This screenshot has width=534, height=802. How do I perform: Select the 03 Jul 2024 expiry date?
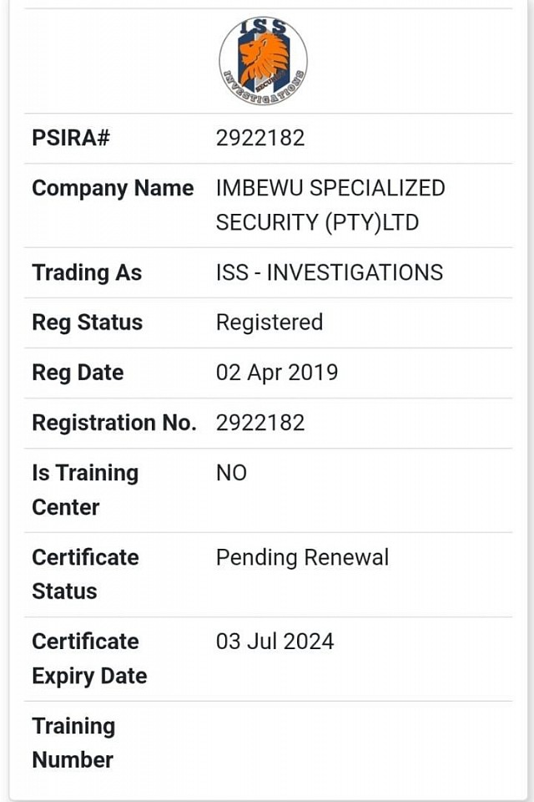click(x=275, y=642)
